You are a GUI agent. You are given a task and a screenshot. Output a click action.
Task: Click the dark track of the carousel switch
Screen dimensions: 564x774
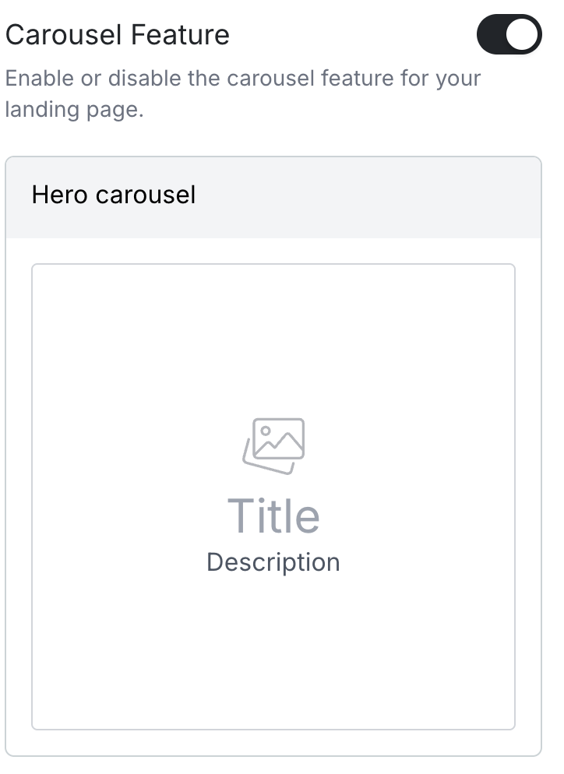(x=494, y=35)
